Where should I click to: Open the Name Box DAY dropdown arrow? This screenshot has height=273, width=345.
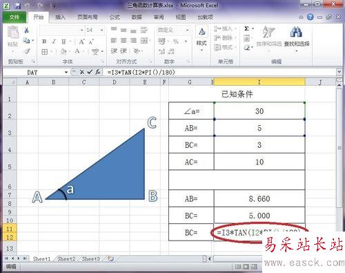pyautogui.click(x=66, y=72)
